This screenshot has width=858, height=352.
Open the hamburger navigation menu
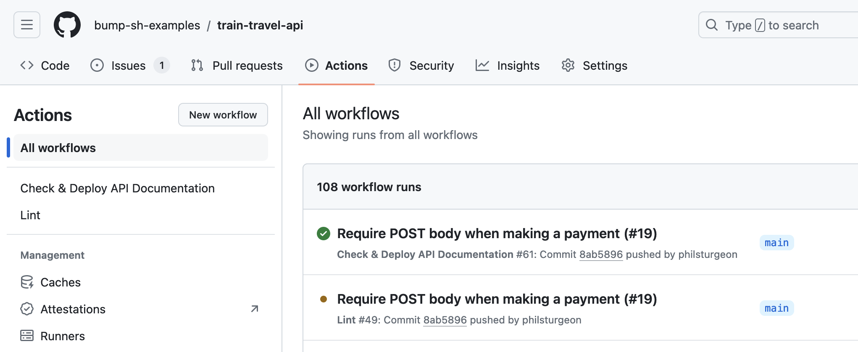(27, 25)
